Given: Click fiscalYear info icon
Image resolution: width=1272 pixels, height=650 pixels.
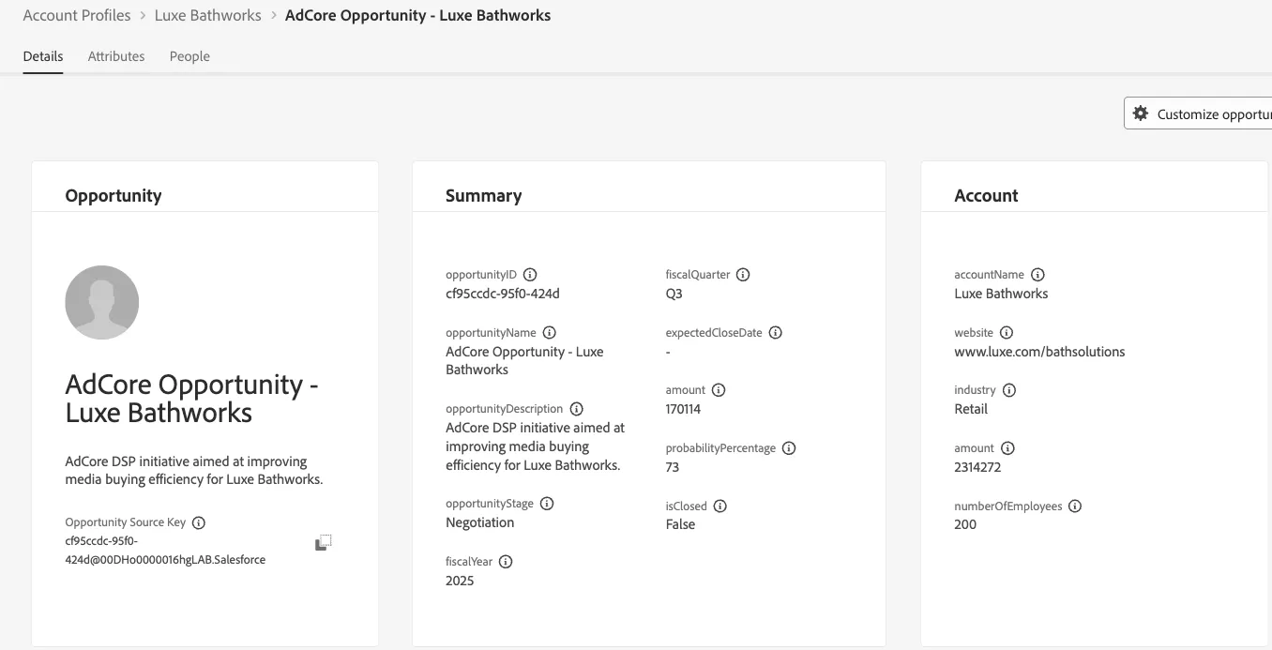Looking at the screenshot, I should click(506, 562).
